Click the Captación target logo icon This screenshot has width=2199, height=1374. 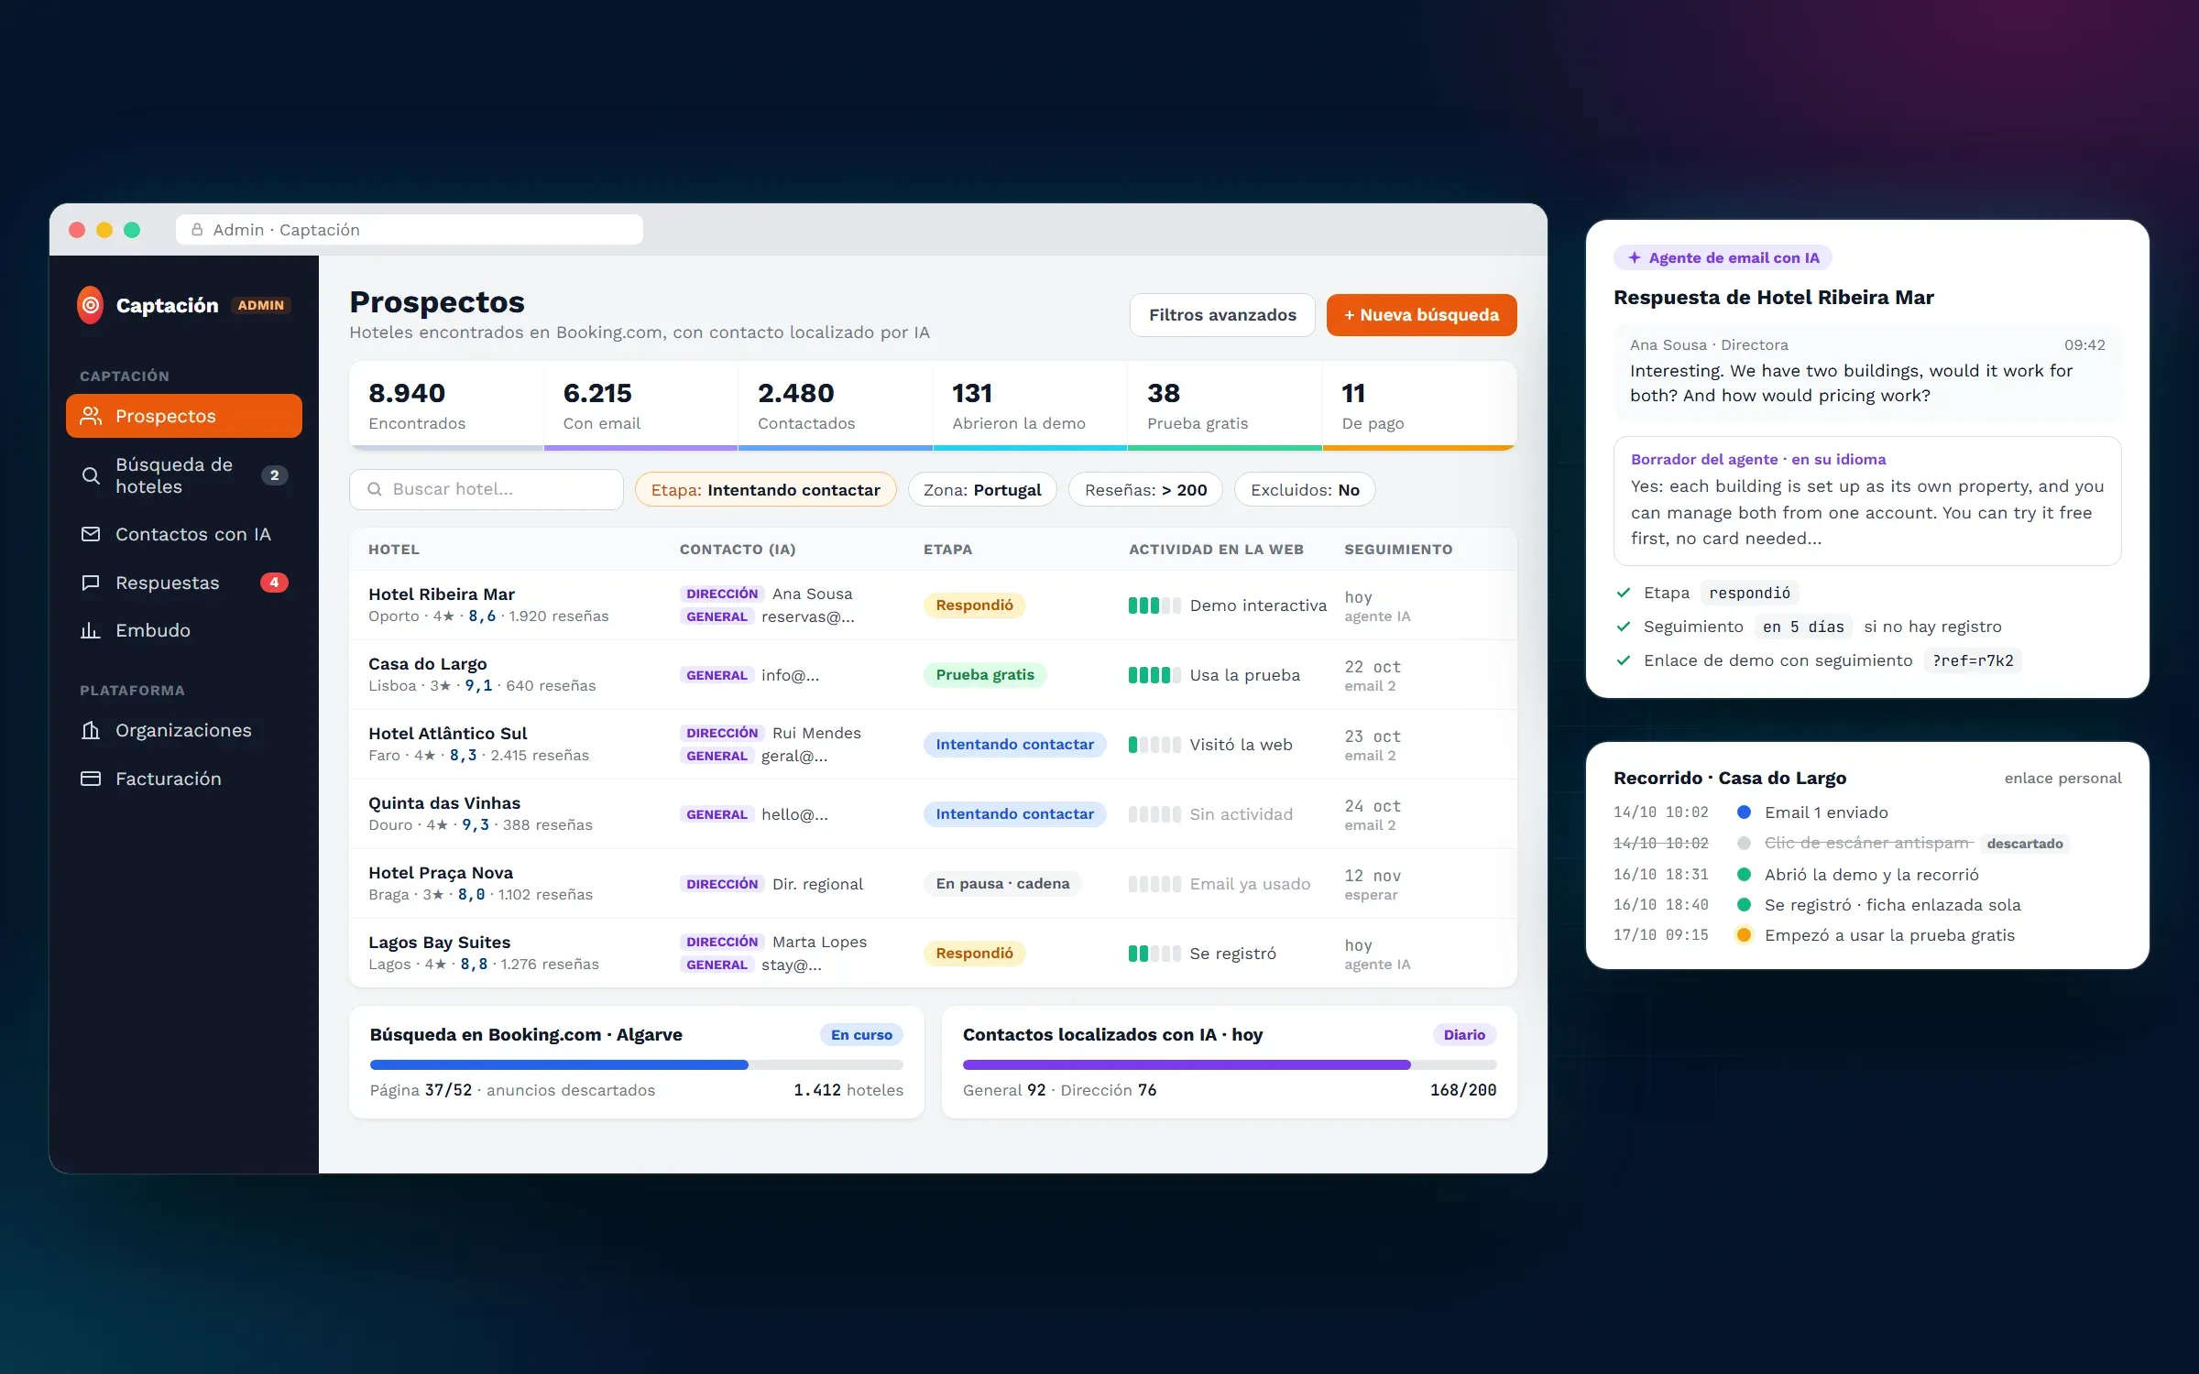pyautogui.click(x=91, y=305)
